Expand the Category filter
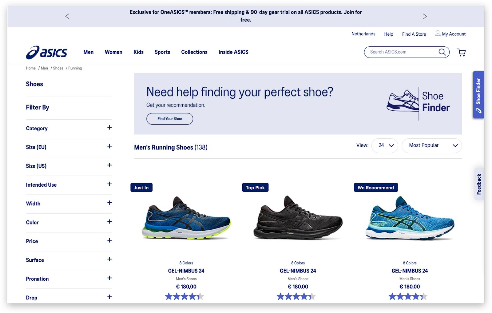492x313 pixels. [109, 128]
